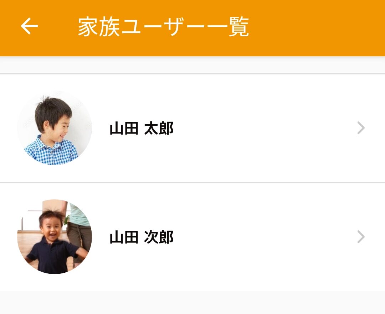Tap the avatar with dark navy polo

pos(55,237)
